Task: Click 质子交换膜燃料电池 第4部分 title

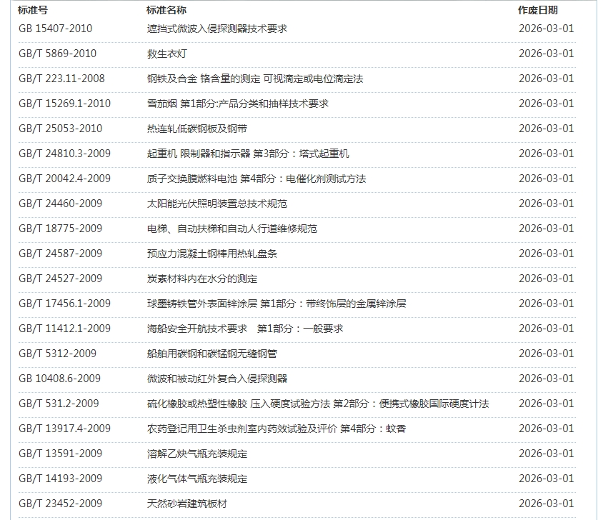Action: click(256, 179)
